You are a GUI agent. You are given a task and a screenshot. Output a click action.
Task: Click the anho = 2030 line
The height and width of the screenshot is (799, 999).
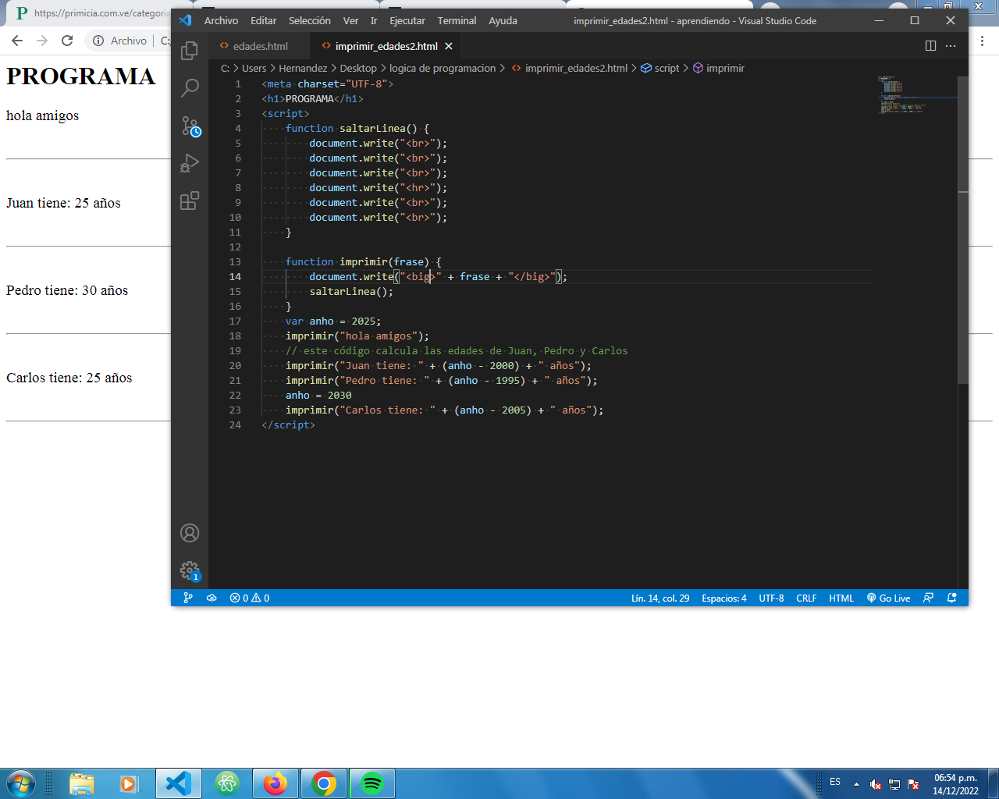[318, 395]
